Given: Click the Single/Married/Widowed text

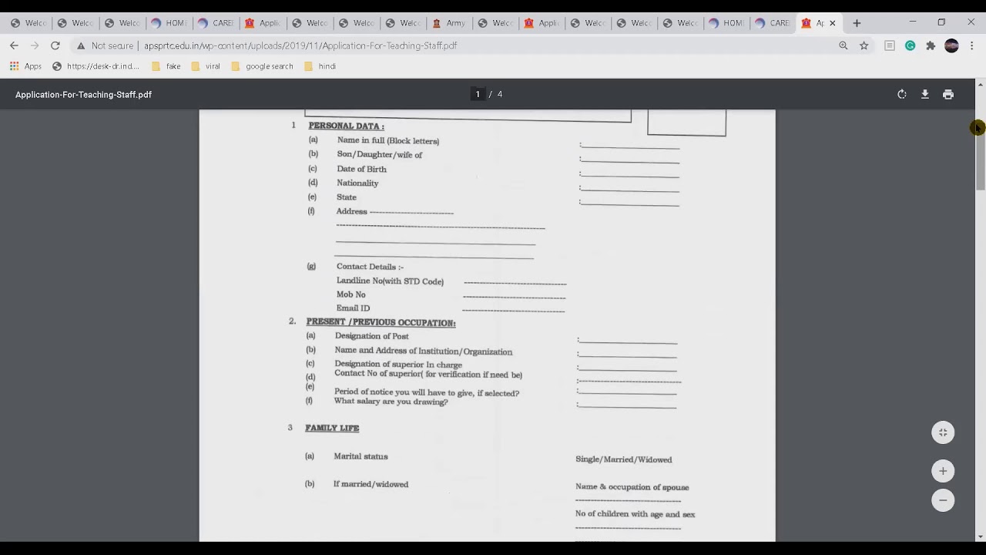Looking at the screenshot, I should [x=623, y=459].
